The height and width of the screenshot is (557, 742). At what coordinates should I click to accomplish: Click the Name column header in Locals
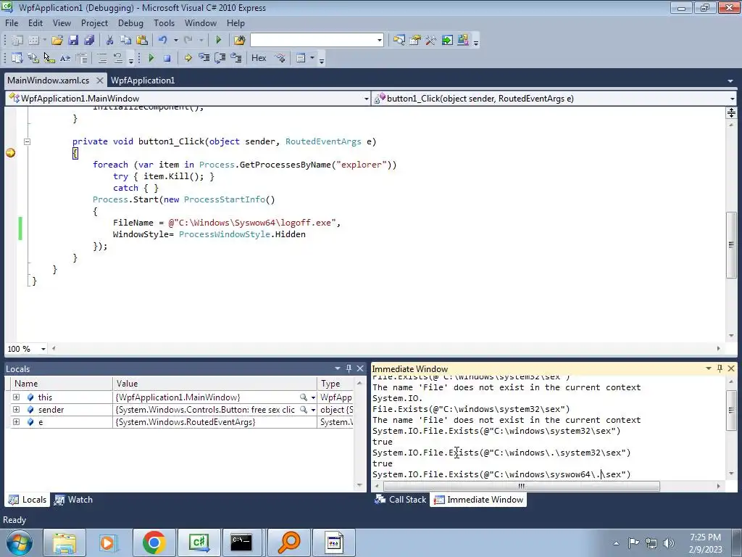coord(61,384)
